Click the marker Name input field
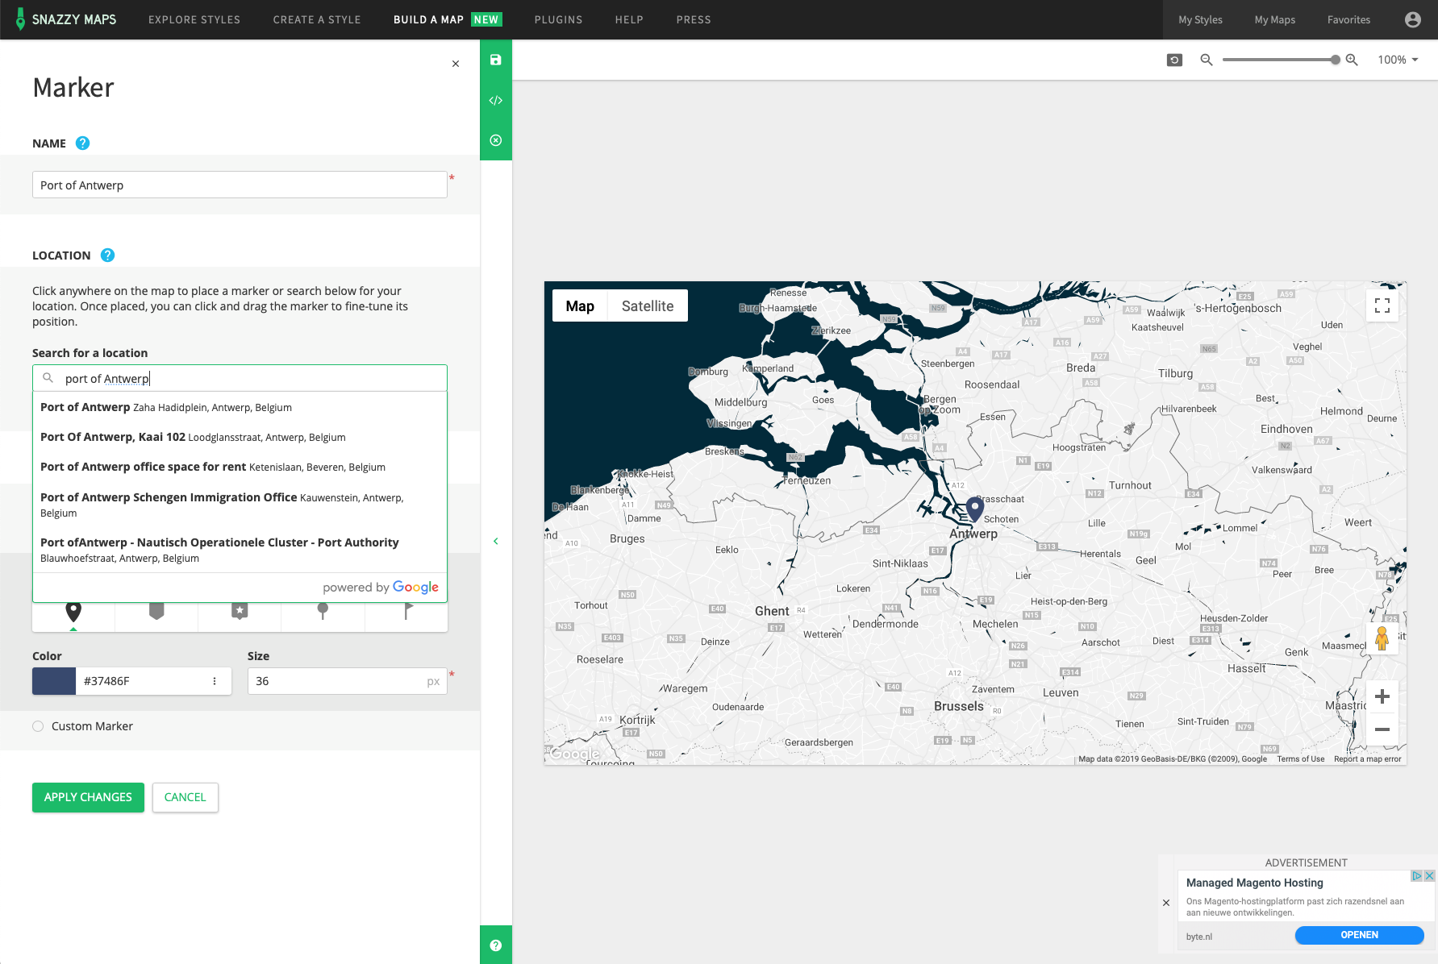Image resolution: width=1438 pixels, height=964 pixels. (x=240, y=185)
